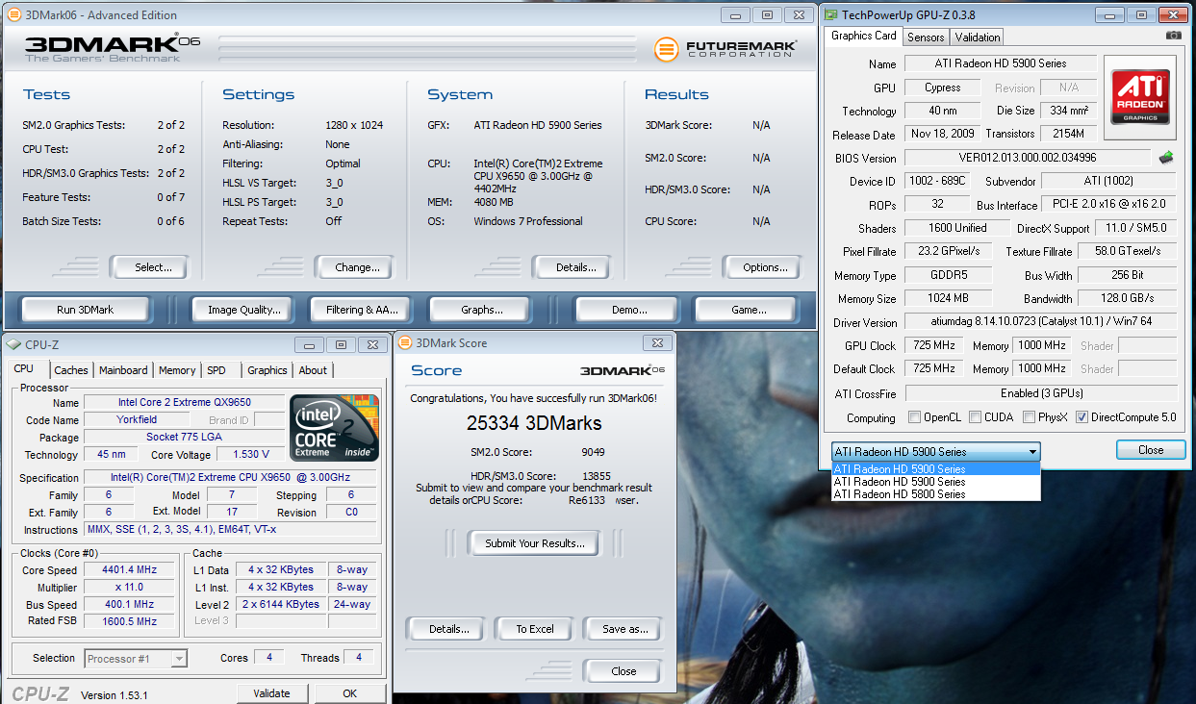
Task: Switch to the Validation tab in GPU-Z
Action: [978, 38]
